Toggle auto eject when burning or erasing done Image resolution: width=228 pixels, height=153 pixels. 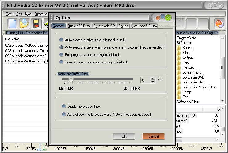61,47
